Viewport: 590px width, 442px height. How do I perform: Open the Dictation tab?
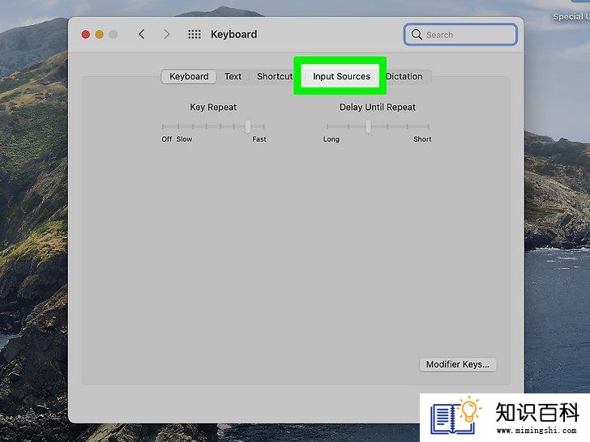[405, 76]
